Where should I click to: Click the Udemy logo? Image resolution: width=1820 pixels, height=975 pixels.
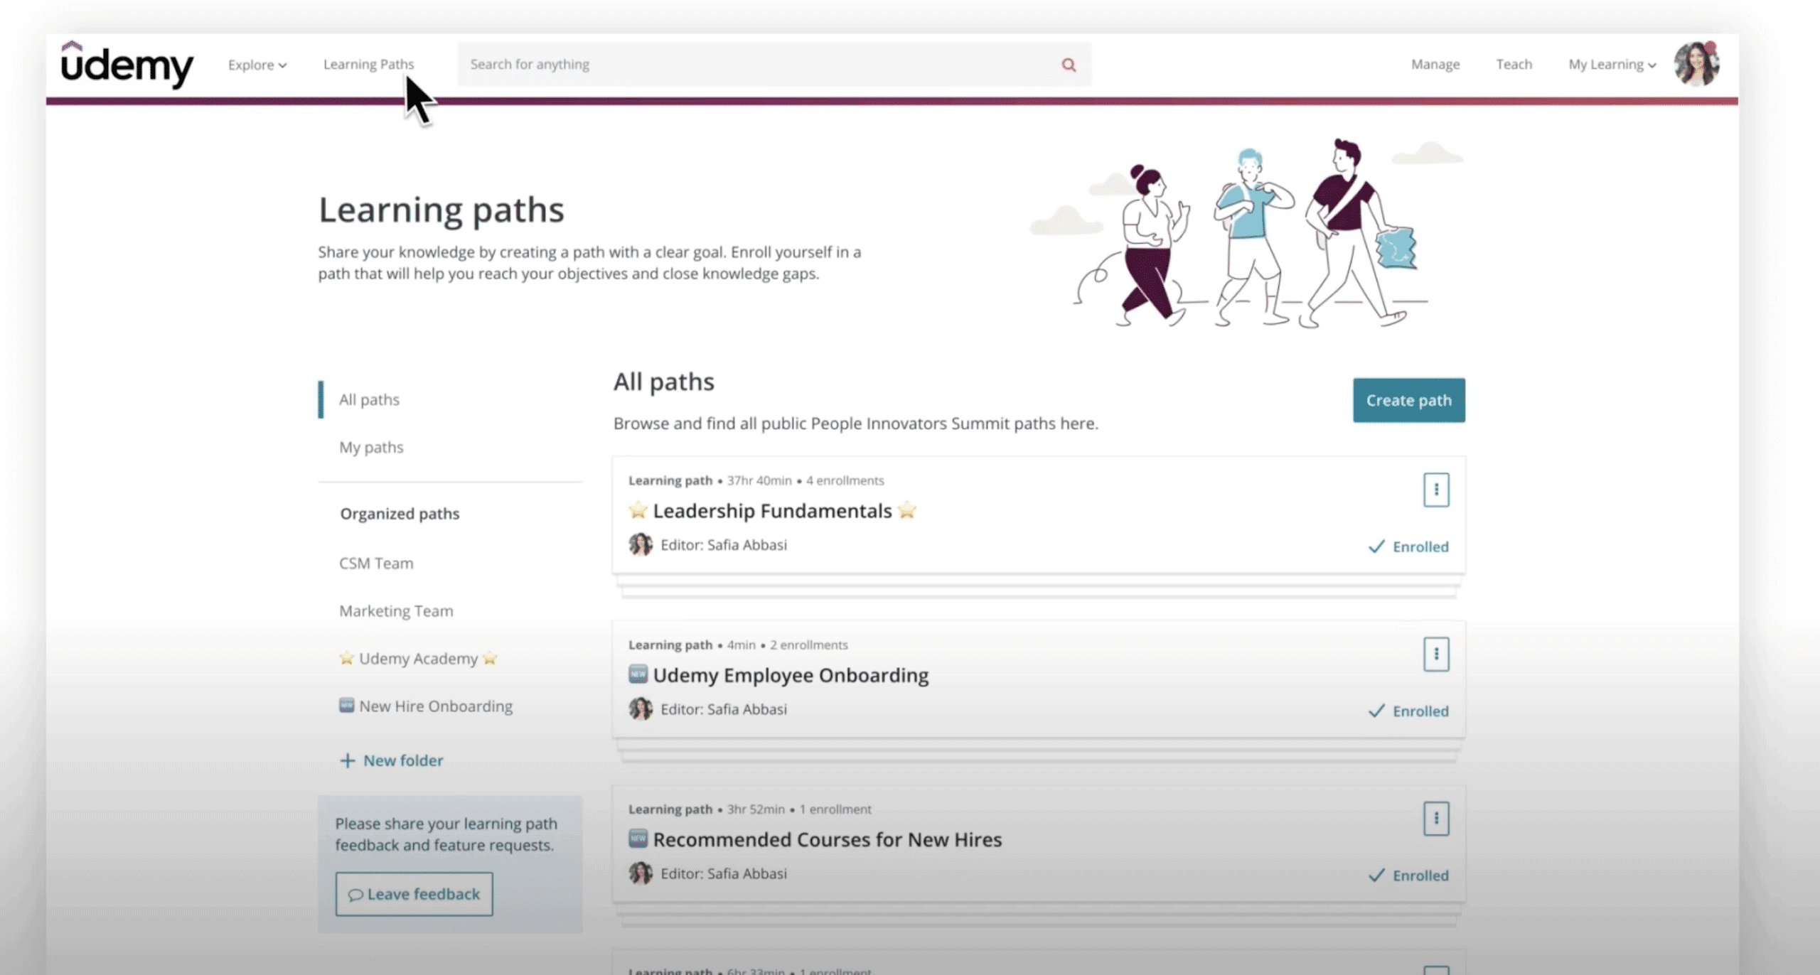tap(127, 65)
